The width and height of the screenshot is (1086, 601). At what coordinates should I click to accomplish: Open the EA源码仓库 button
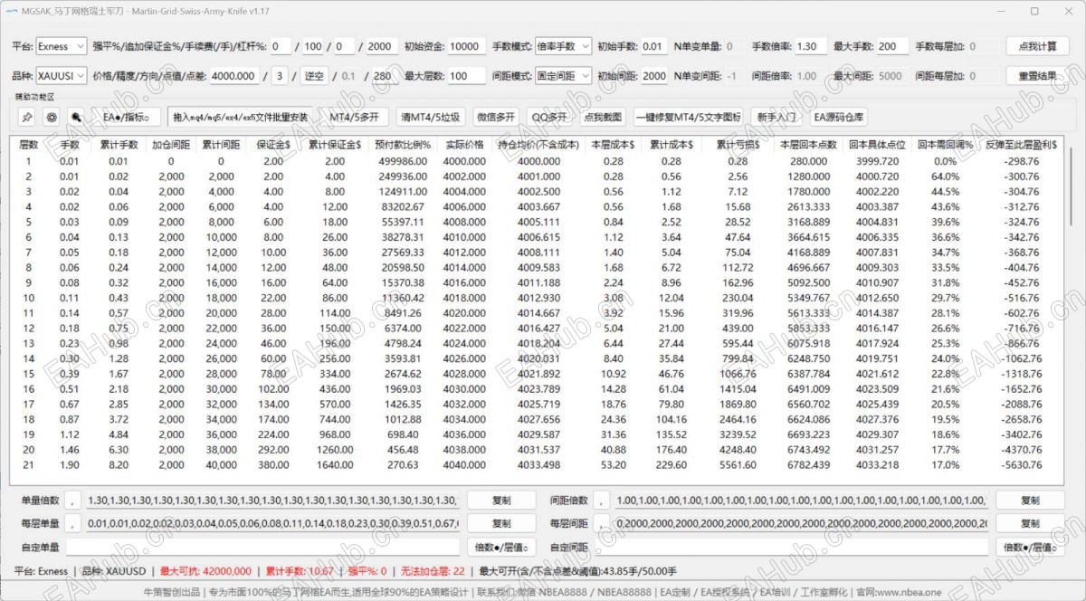coord(839,118)
